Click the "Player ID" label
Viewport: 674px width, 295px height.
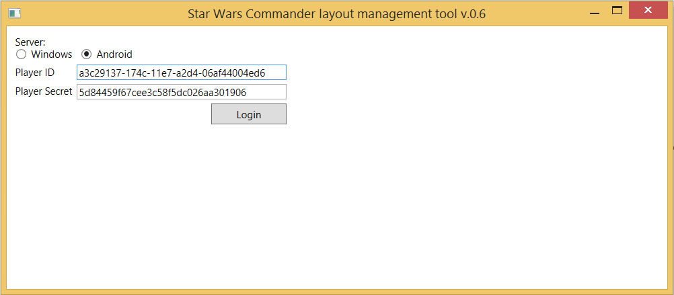[35, 72]
